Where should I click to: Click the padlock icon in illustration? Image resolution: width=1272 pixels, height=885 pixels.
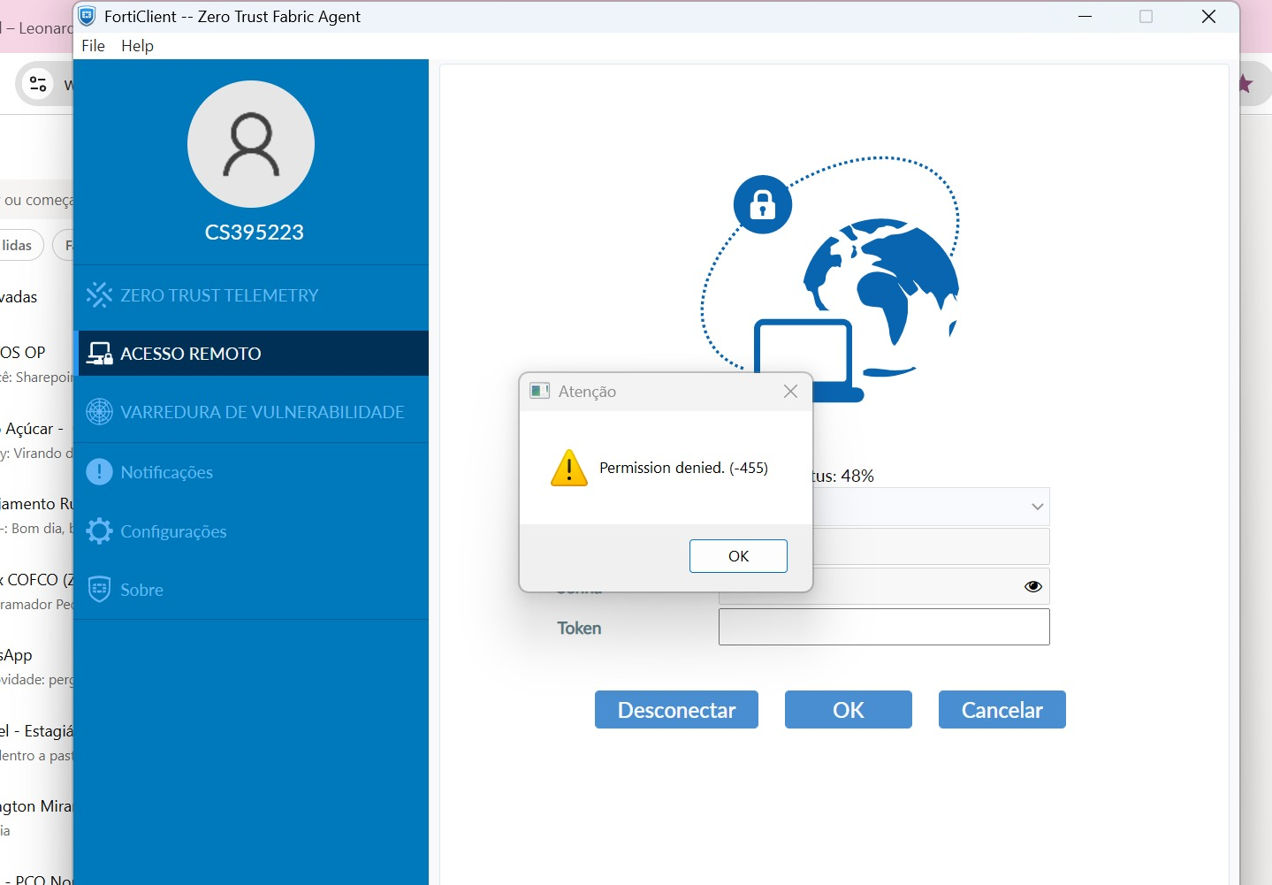763,204
